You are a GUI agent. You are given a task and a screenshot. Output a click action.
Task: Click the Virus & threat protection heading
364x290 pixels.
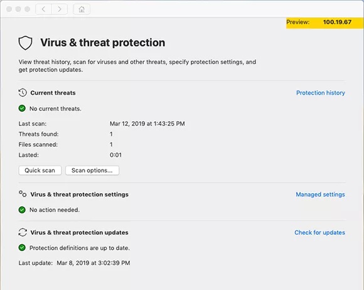click(x=102, y=43)
